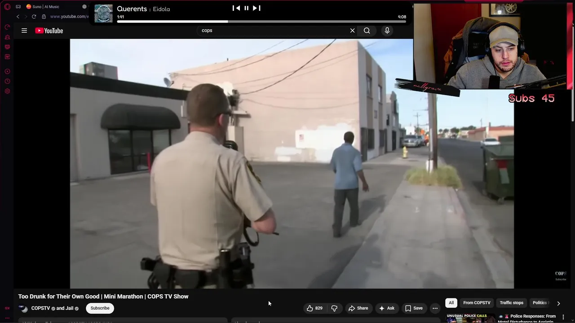
Task: Save the video to a playlist
Action: pos(414,308)
